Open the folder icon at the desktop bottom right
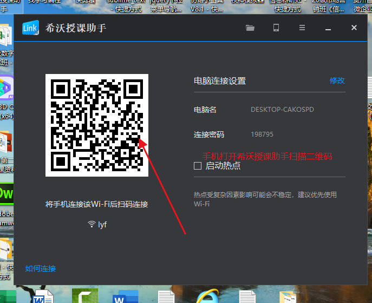The width and height of the screenshot is (372, 303). [x=288, y=297]
